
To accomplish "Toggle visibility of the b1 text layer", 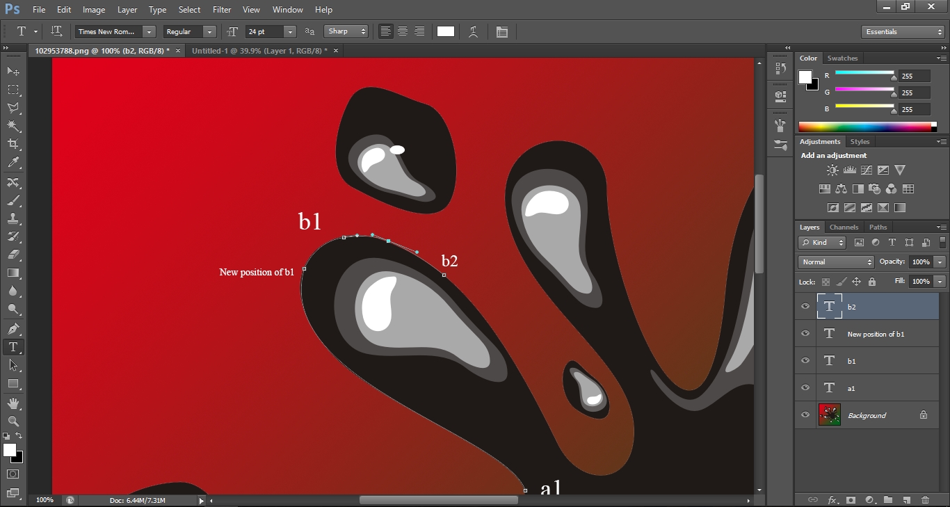I will [x=805, y=361].
